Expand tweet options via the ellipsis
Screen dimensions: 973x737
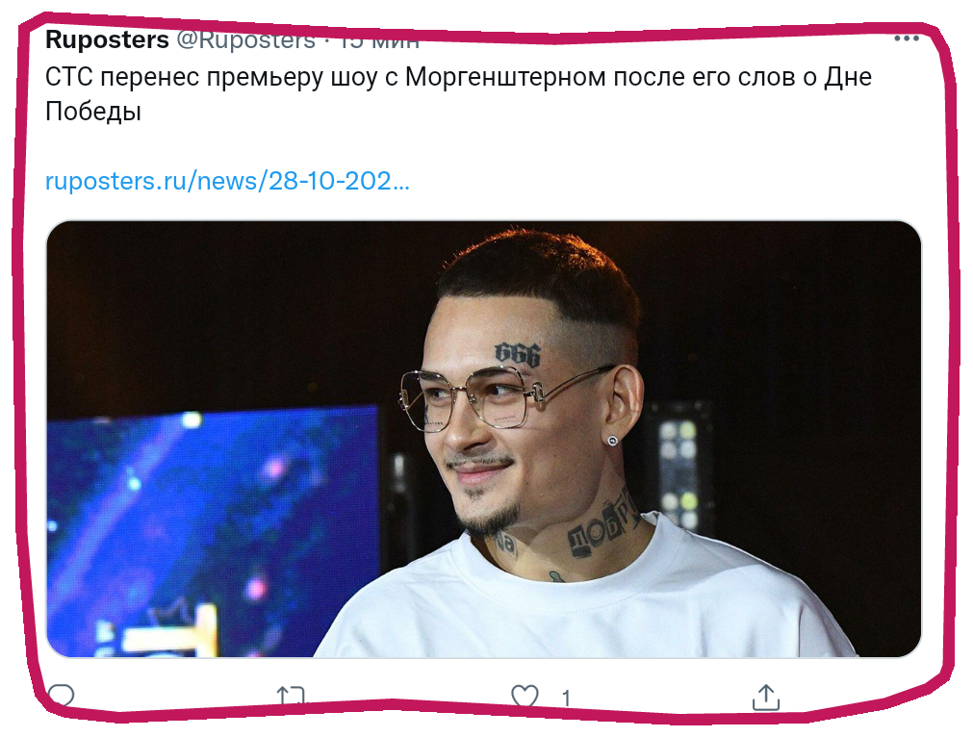coord(906,38)
